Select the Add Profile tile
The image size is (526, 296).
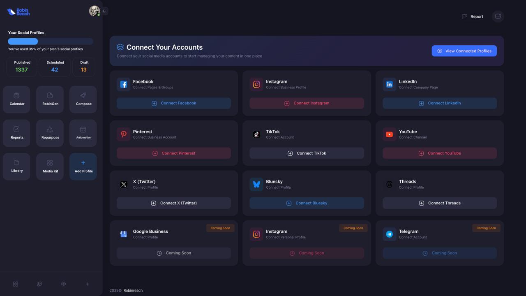click(83, 166)
